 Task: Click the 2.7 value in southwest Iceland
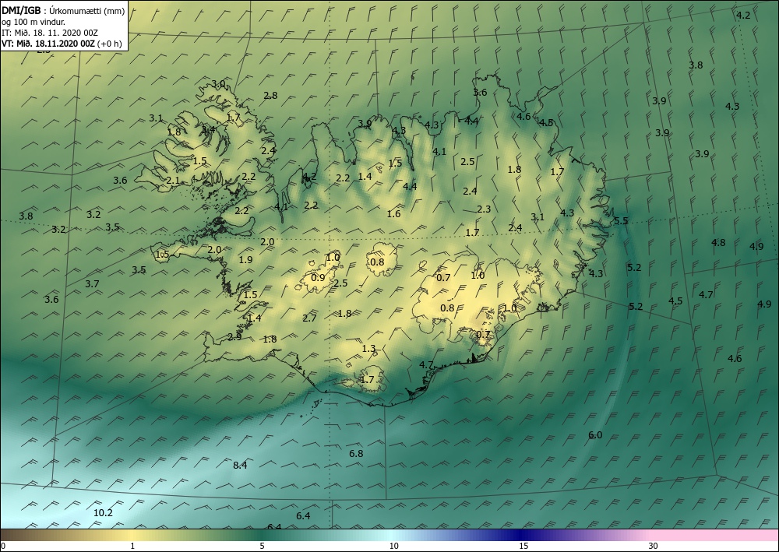coord(309,318)
